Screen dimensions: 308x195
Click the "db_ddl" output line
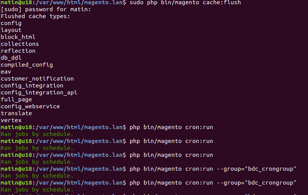coord(11,58)
